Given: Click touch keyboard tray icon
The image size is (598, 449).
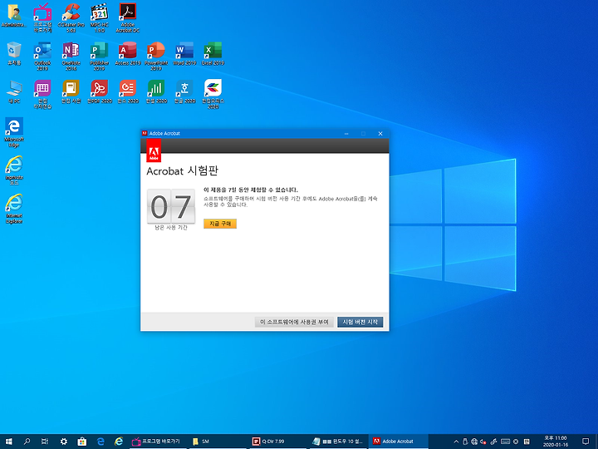Looking at the screenshot, I should click(x=505, y=442).
